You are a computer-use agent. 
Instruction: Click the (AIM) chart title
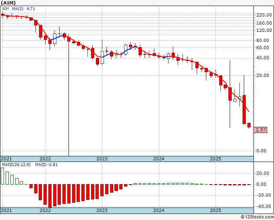[8, 3]
